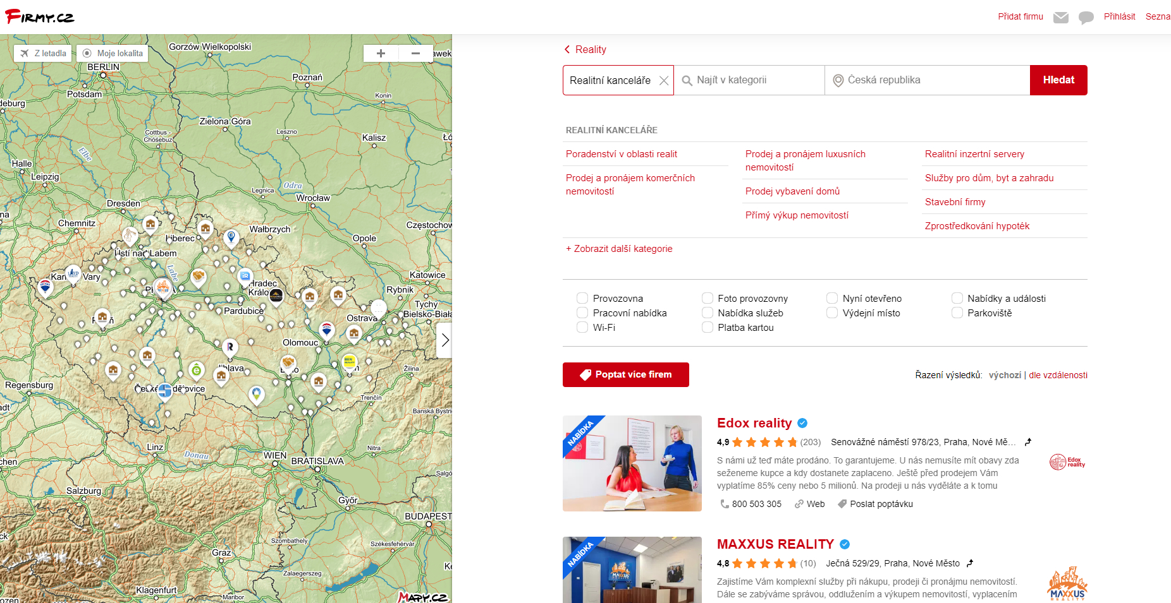The width and height of the screenshot is (1171, 603).
Task: Open the chat bubble icon in header
Action: click(1086, 18)
